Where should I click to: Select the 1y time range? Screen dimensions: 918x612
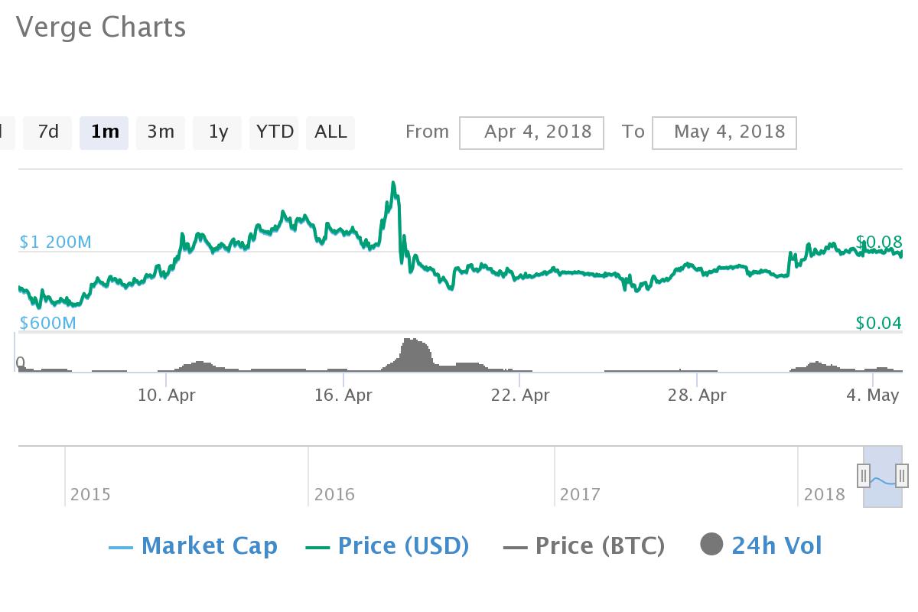click(x=217, y=132)
